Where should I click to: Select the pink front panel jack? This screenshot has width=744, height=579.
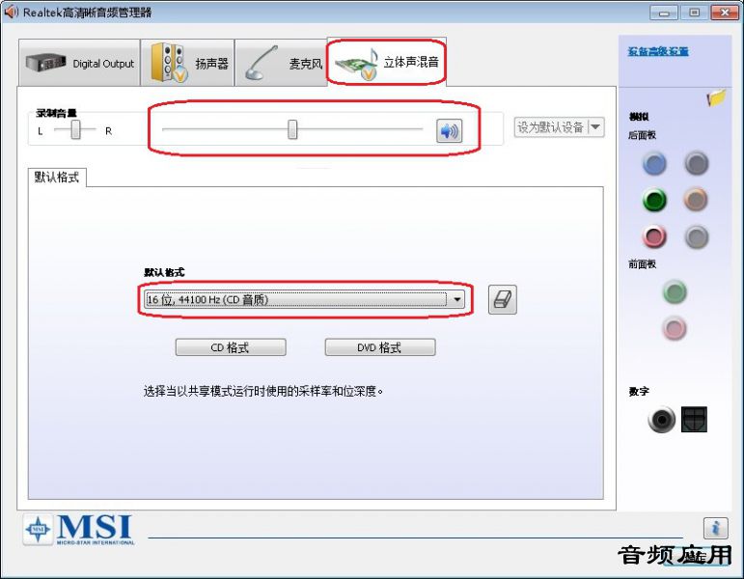[675, 328]
